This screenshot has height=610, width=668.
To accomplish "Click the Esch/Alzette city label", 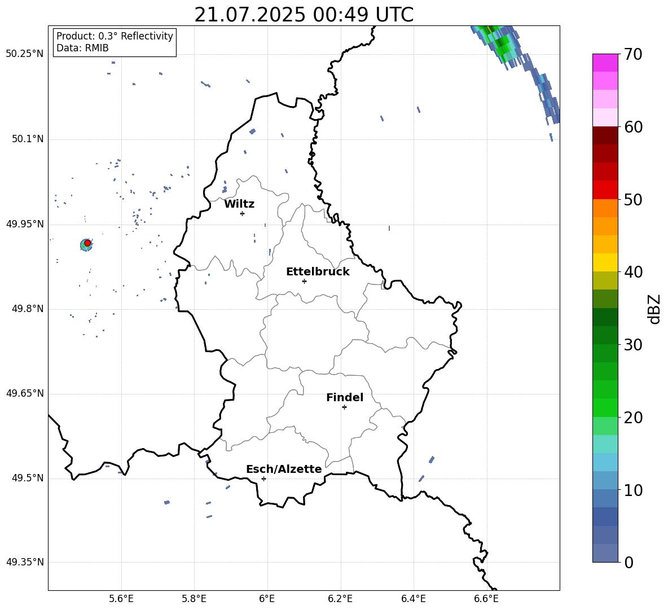I will click(284, 469).
